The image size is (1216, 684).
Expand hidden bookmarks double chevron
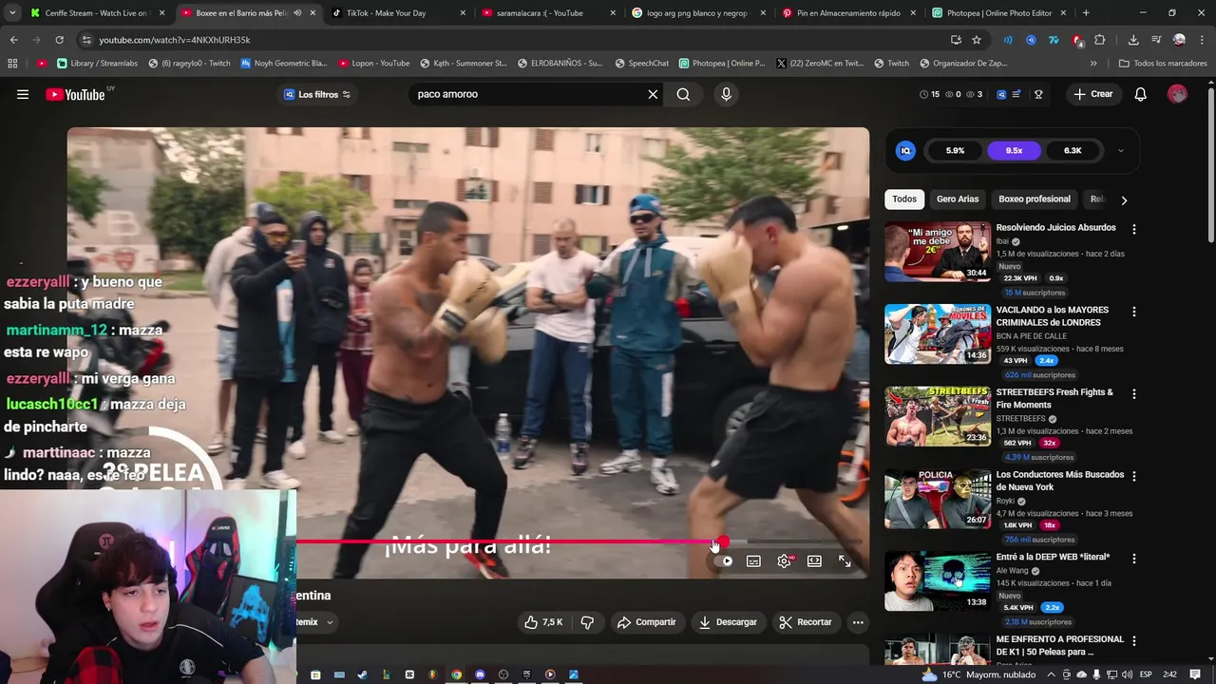click(1093, 64)
